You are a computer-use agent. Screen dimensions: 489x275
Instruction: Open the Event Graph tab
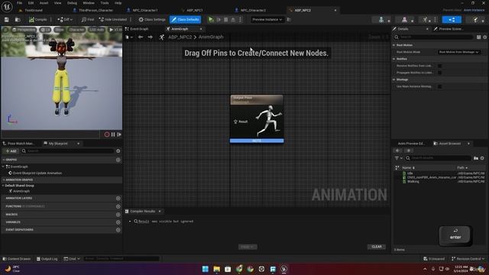pos(139,29)
